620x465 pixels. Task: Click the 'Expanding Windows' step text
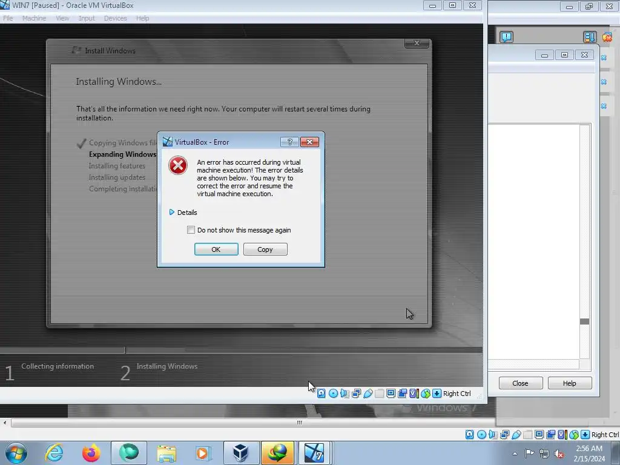[122, 154]
